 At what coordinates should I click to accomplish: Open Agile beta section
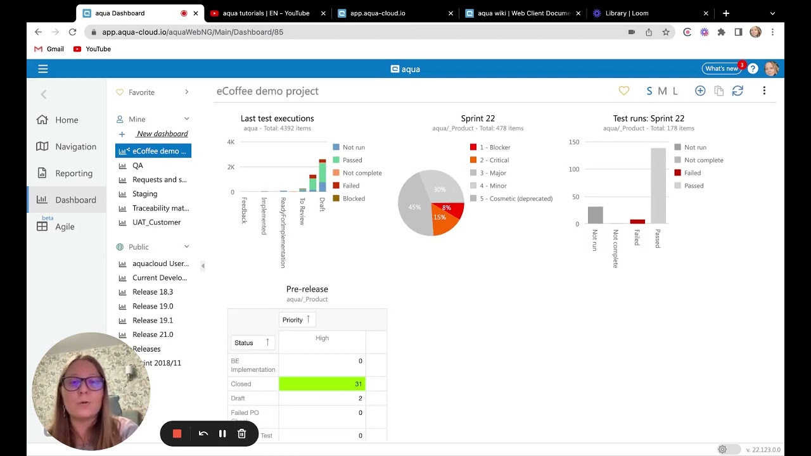click(56, 226)
